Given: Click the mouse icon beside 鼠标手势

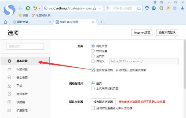Looking at the screenshot, I should (9, 94).
